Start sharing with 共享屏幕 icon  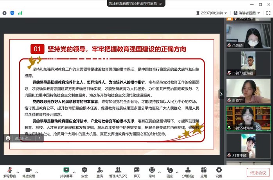click(x=66, y=172)
